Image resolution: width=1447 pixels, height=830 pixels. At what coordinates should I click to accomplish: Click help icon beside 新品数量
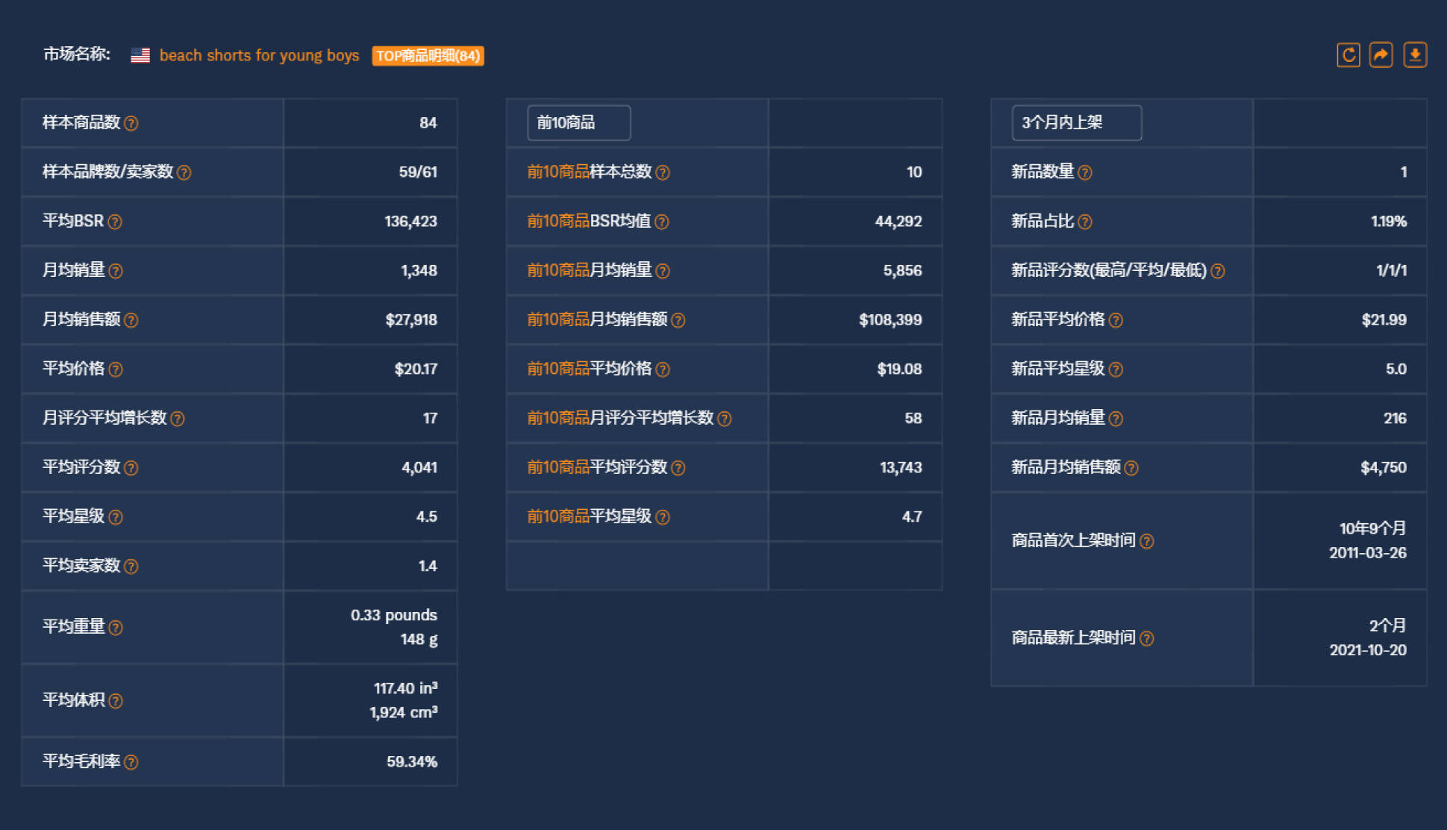1085,172
